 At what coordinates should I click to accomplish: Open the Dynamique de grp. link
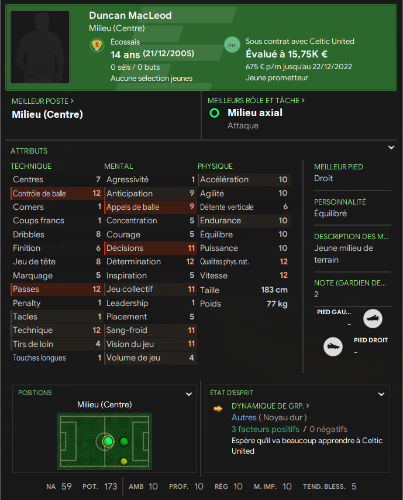point(270,406)
